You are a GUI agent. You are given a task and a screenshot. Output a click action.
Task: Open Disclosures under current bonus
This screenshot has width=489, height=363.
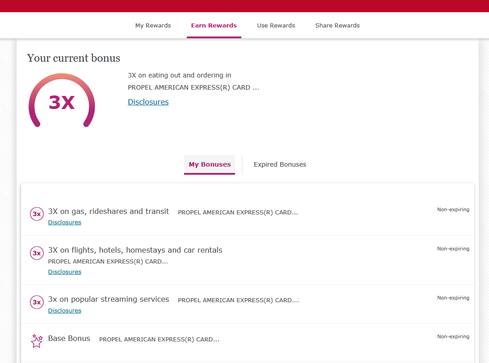click(x=148, y=102)
